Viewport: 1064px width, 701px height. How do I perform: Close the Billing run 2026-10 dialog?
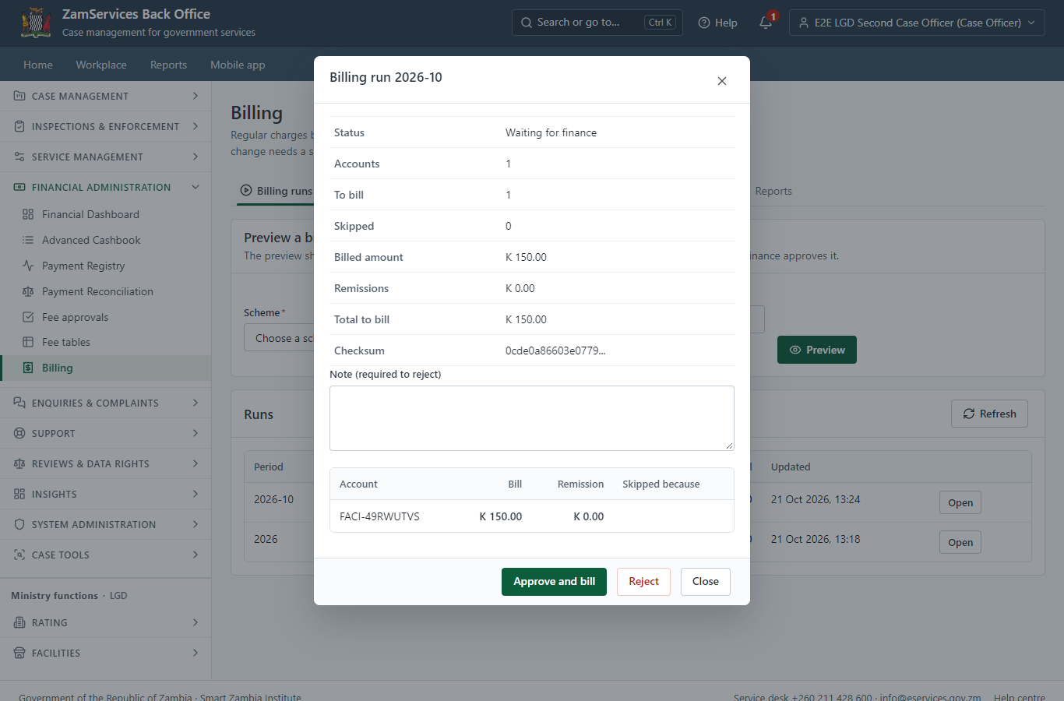coord(722,81)
